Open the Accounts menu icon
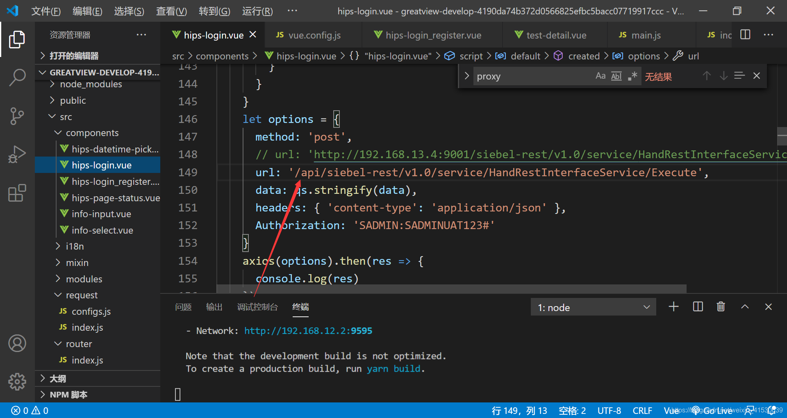The image size is (787, 418). [x=17, y=343]
